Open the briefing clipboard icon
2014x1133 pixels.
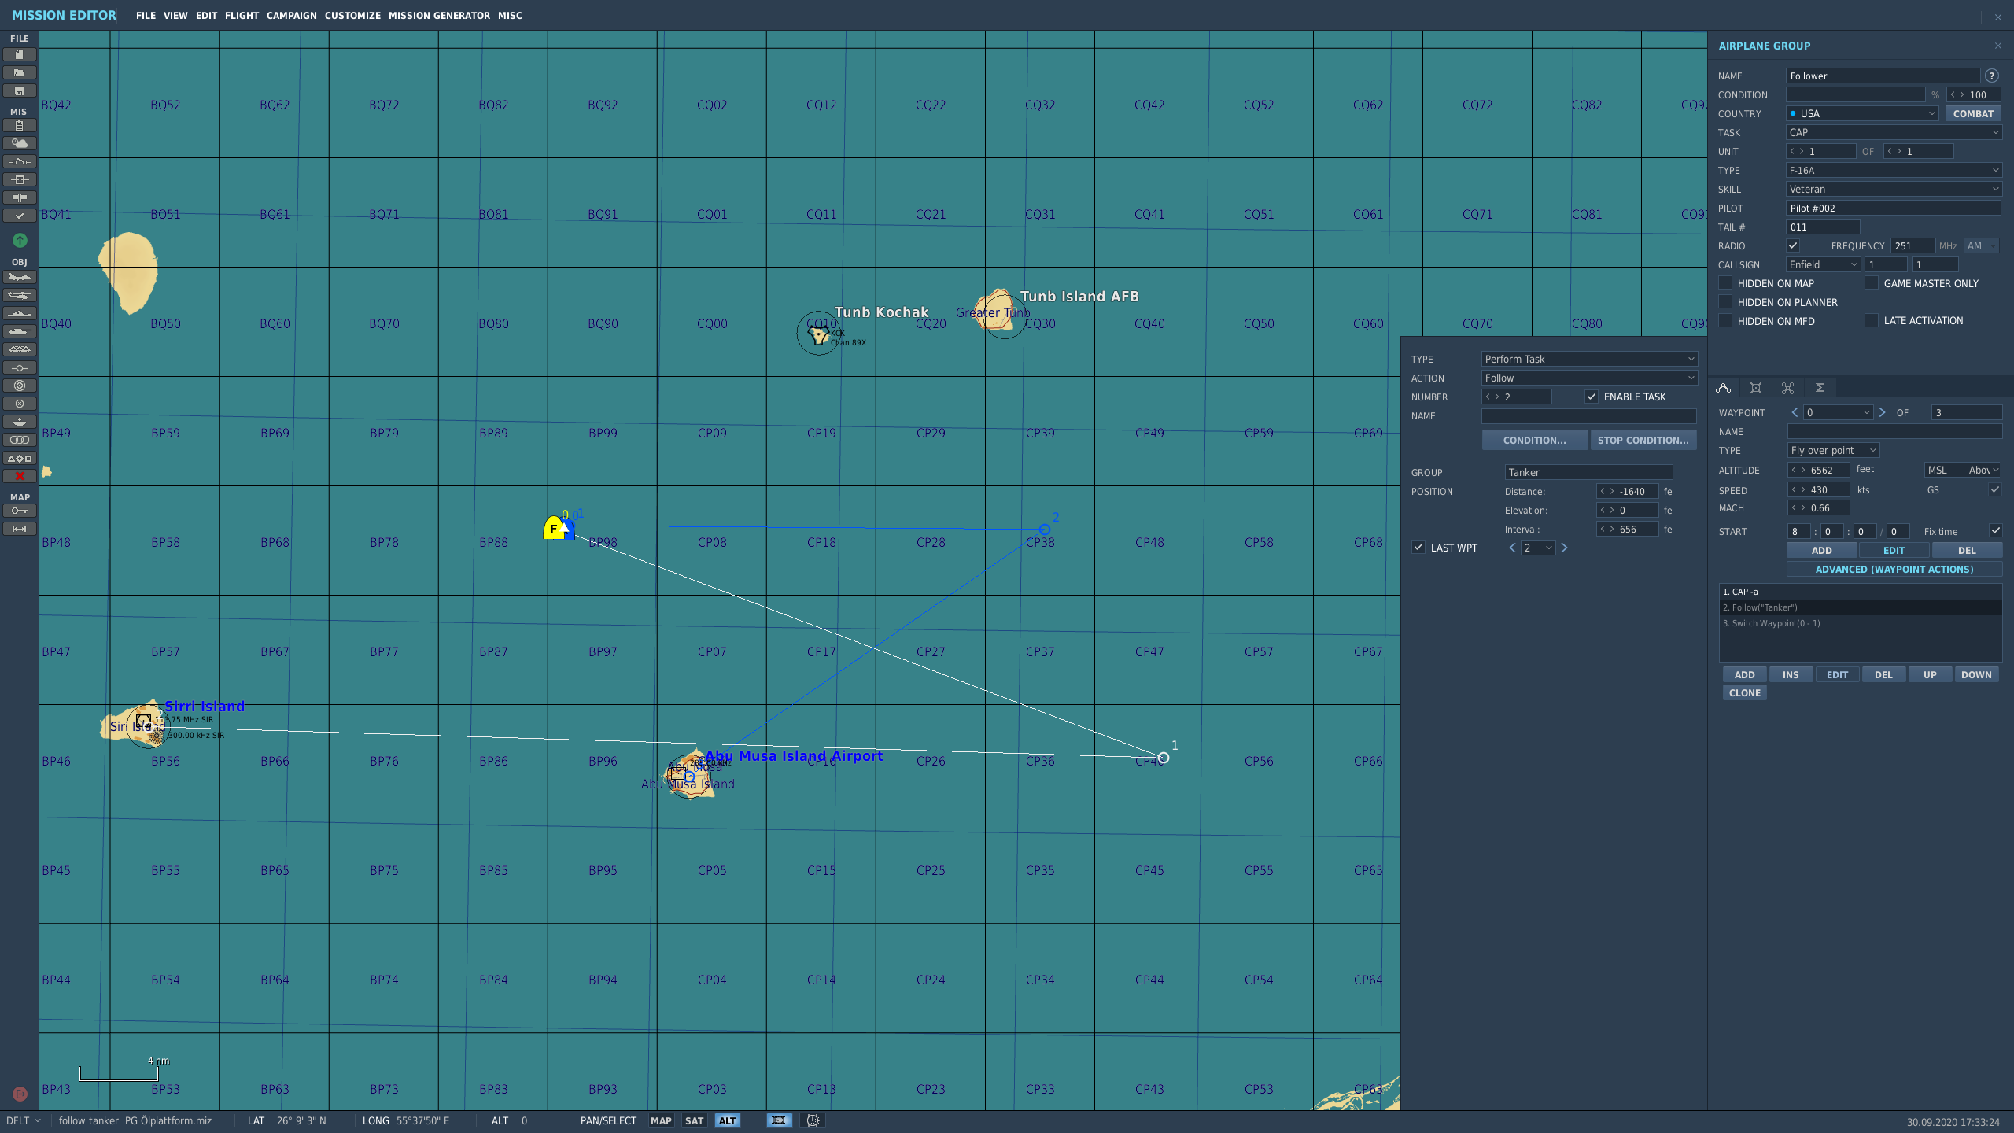point(20,125)
